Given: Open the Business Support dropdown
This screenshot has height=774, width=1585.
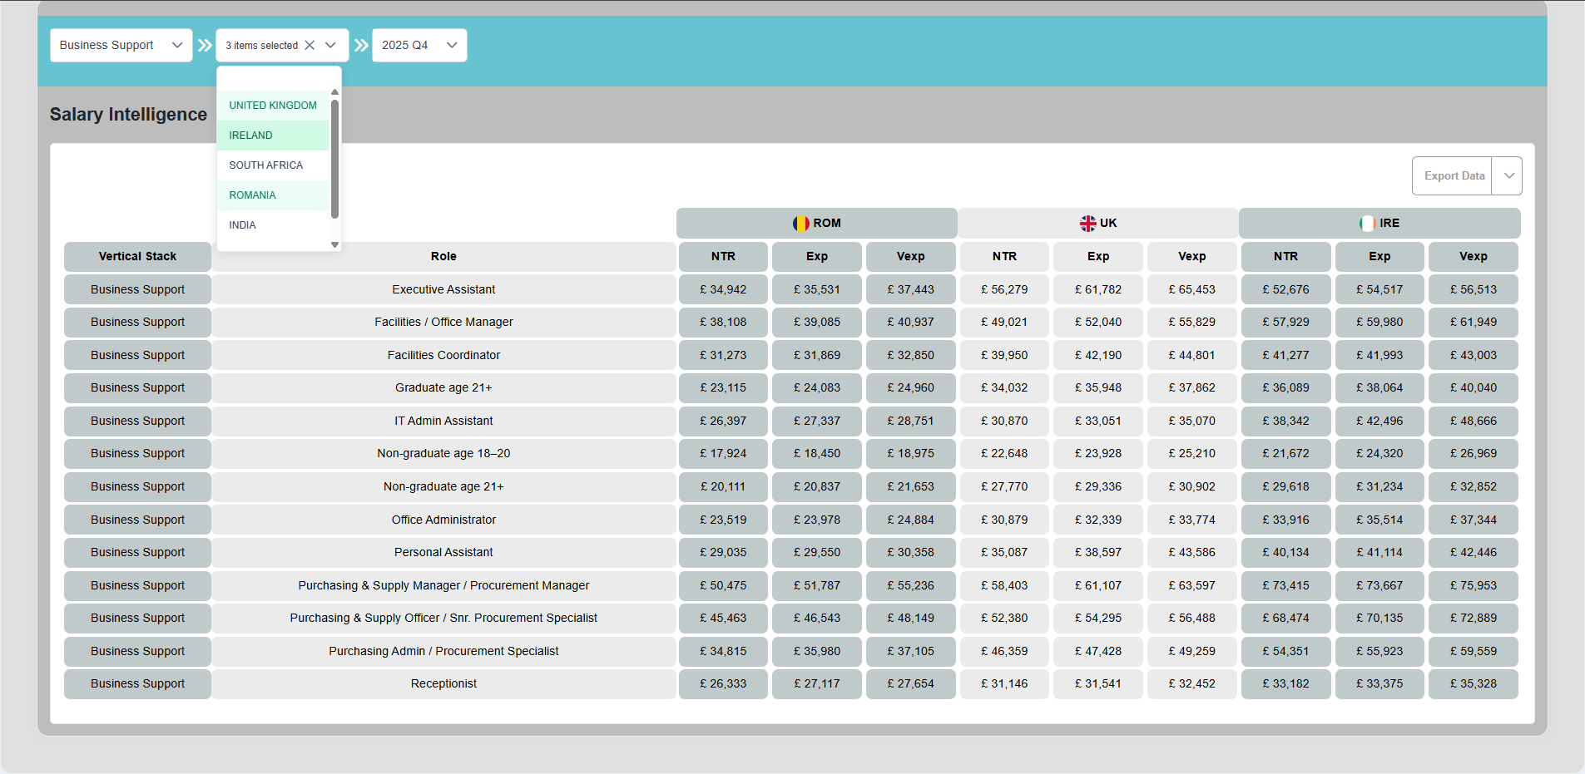Looking at the screenshot, I should pyautogui.click(x=121, y=46).
